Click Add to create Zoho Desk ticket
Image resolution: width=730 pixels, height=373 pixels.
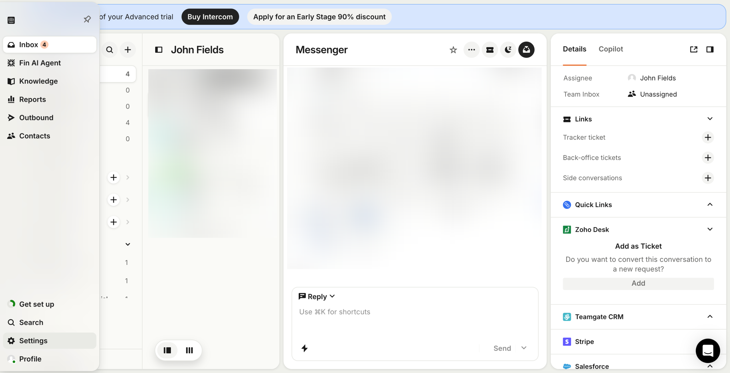tap(638, 283)
